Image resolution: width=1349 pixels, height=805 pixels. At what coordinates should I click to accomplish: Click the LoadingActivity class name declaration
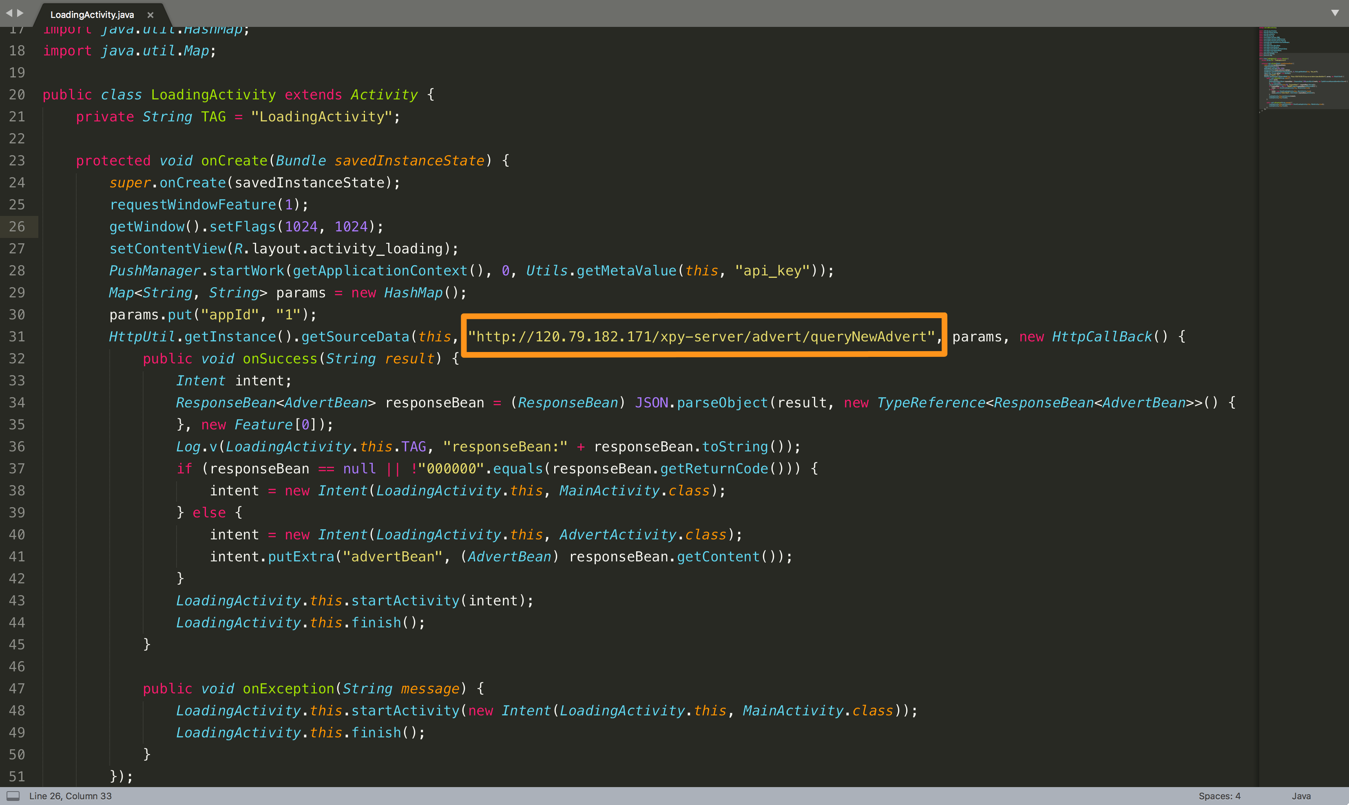coord(213,95)
